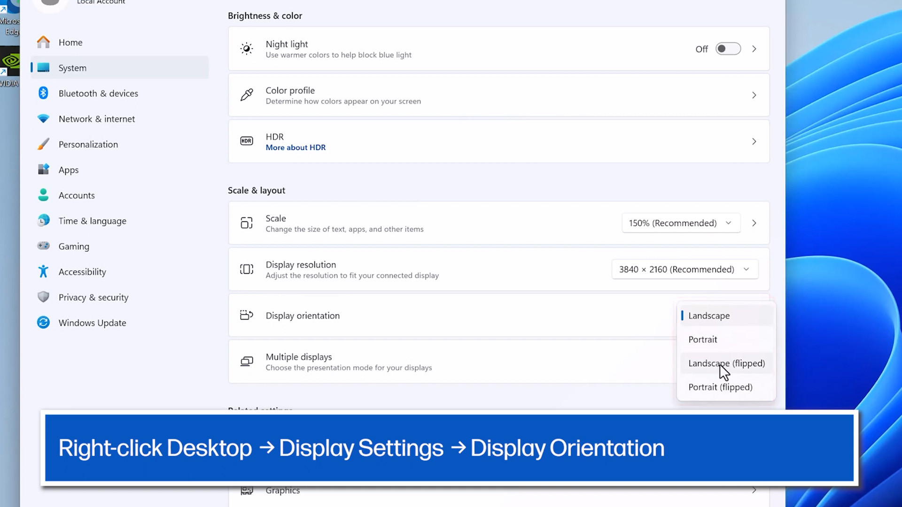Open Home in Settings sidebar

pyautogui.click(x=119, y=42)
